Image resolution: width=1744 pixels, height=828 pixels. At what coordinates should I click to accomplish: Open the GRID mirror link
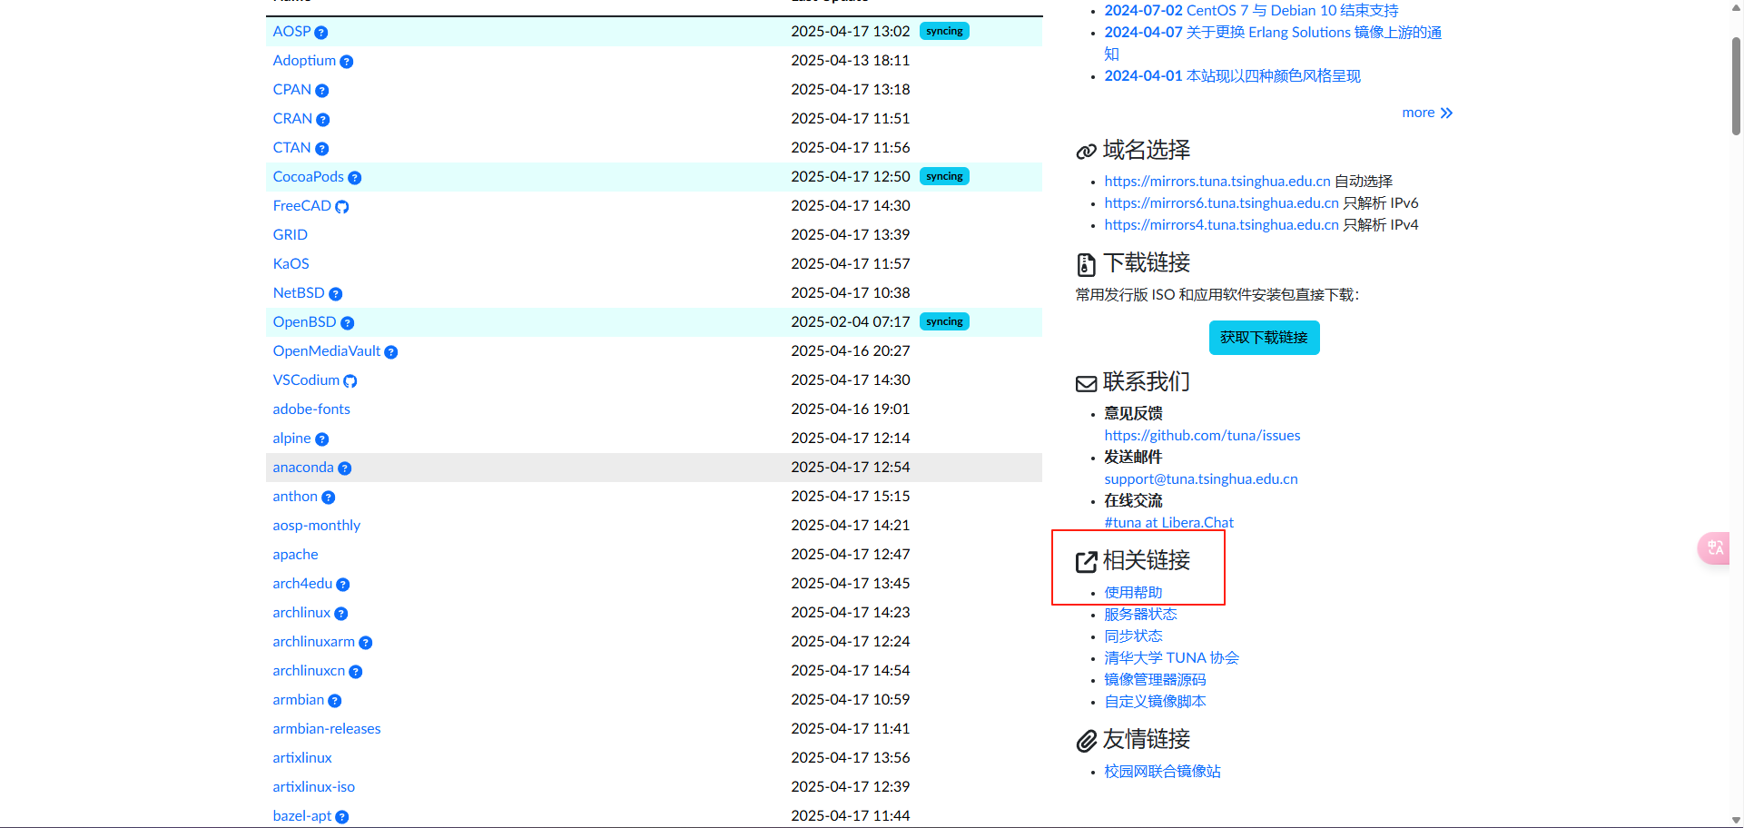click(290, 234)
